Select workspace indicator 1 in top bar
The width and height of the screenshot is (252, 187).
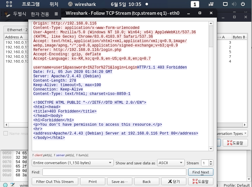pos(195,4)
